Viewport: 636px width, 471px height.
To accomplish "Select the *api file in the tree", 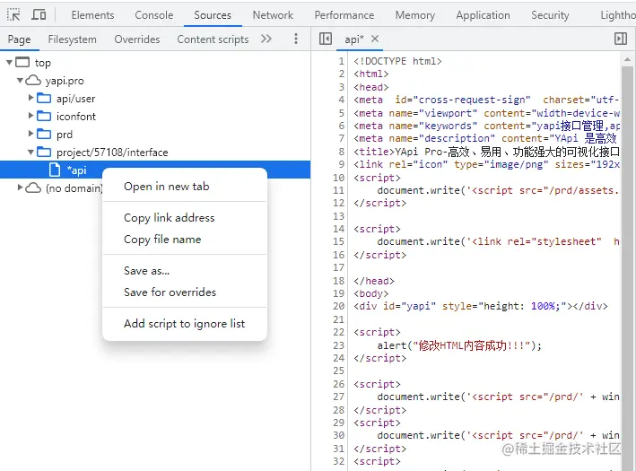I will click(155, 170).
